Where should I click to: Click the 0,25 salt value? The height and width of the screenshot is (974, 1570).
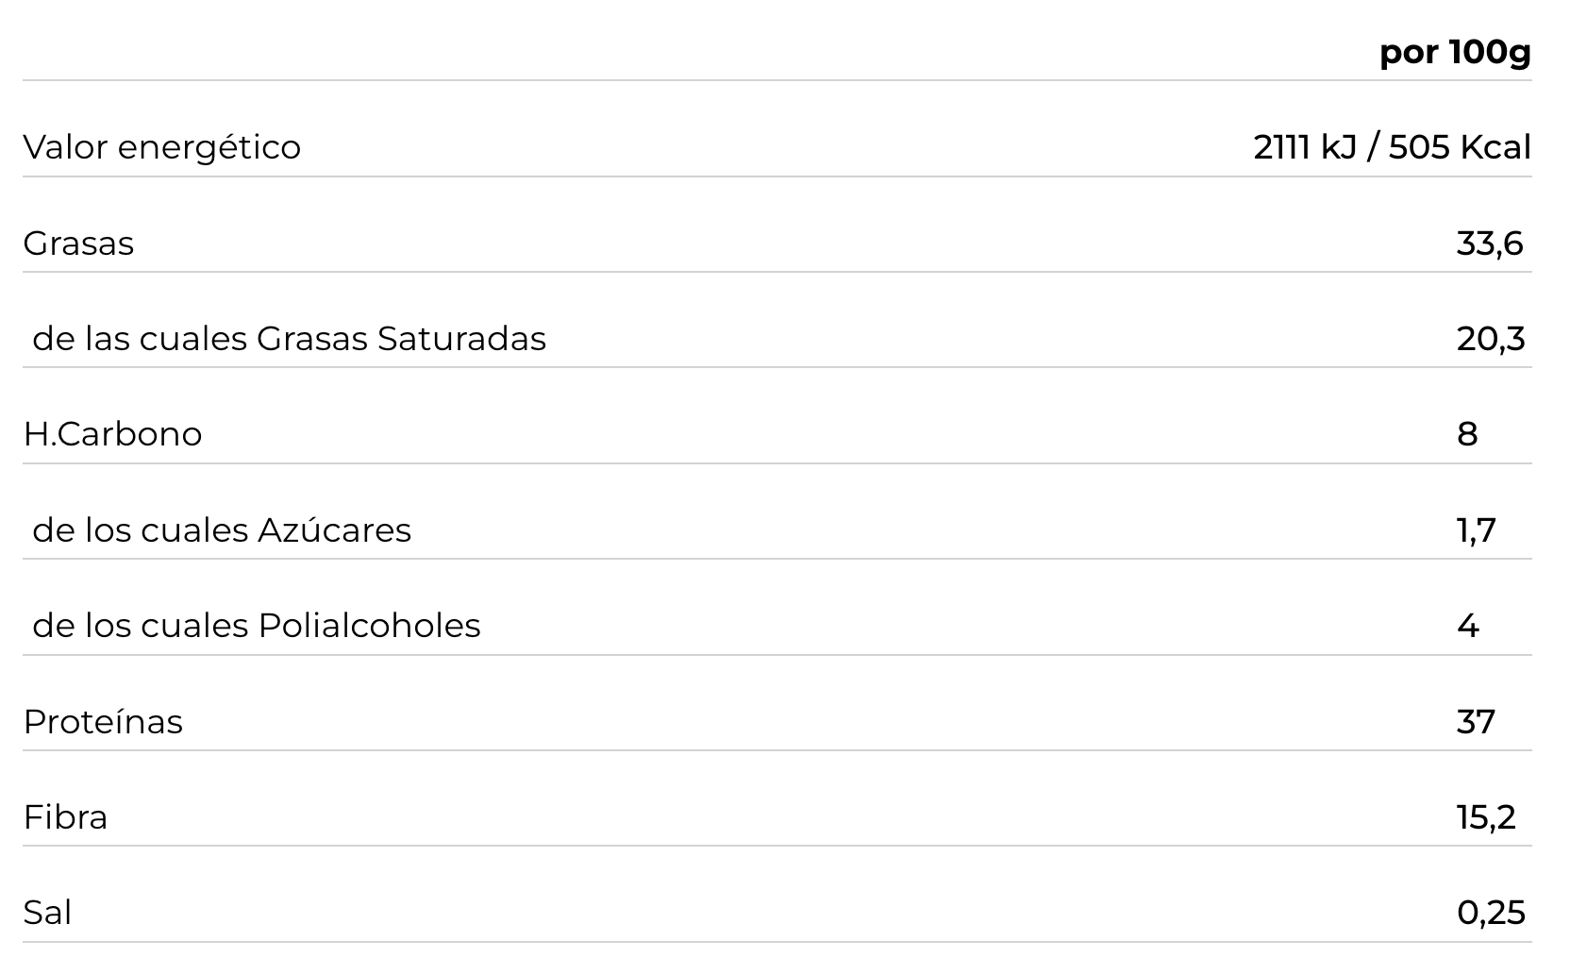coord(1491,913)
